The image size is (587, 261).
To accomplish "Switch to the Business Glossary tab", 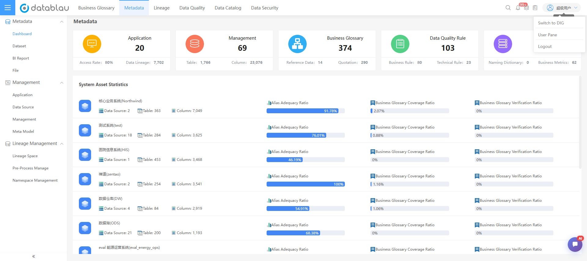I will [x=96, y=8].
